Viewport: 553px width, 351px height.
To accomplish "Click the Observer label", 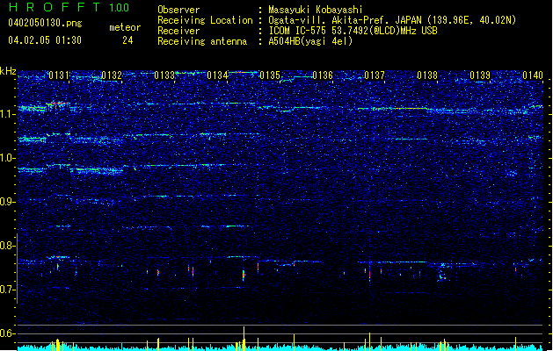I will [178, 10].
